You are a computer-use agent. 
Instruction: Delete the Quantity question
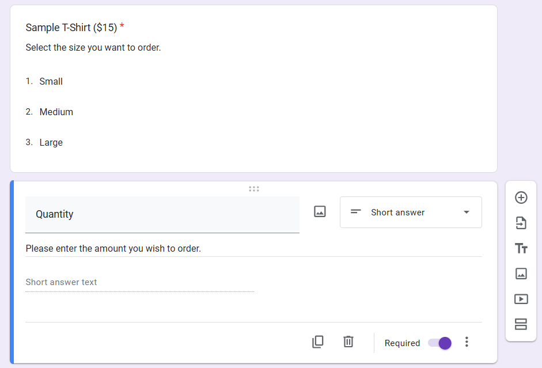[x=348, y=342]
